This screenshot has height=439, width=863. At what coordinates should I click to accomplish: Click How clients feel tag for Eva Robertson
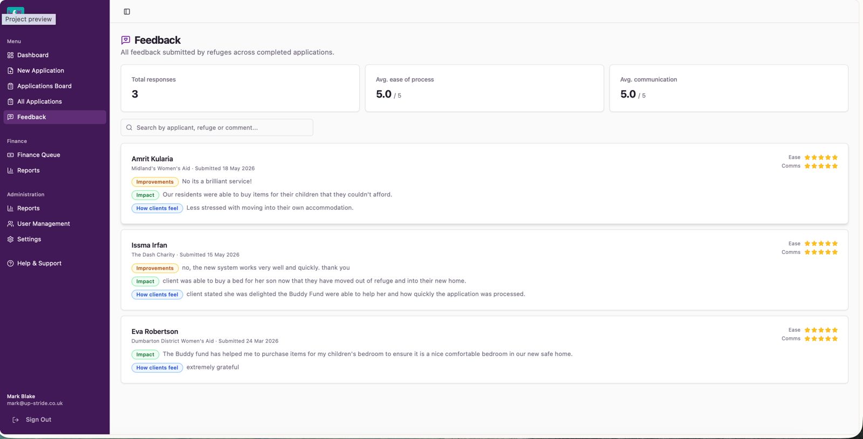click(157, 368)
